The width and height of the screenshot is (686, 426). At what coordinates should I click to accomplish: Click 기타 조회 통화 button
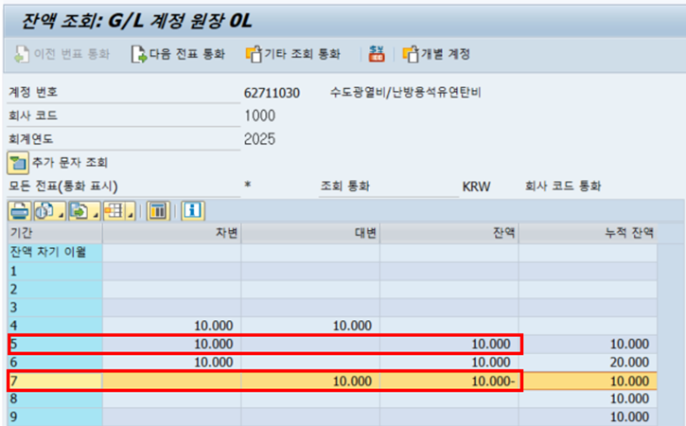click(293, 54)
